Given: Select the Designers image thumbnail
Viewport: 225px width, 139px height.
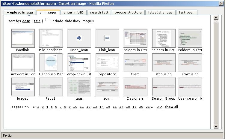Looking at the screenshot, I should [135, 87].
